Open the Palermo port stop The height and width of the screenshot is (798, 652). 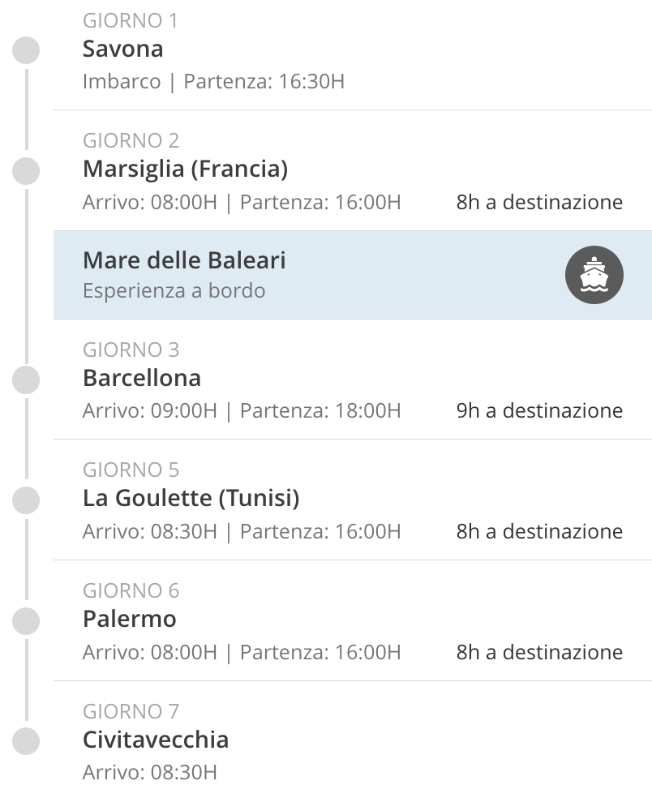tap(130, 620)
